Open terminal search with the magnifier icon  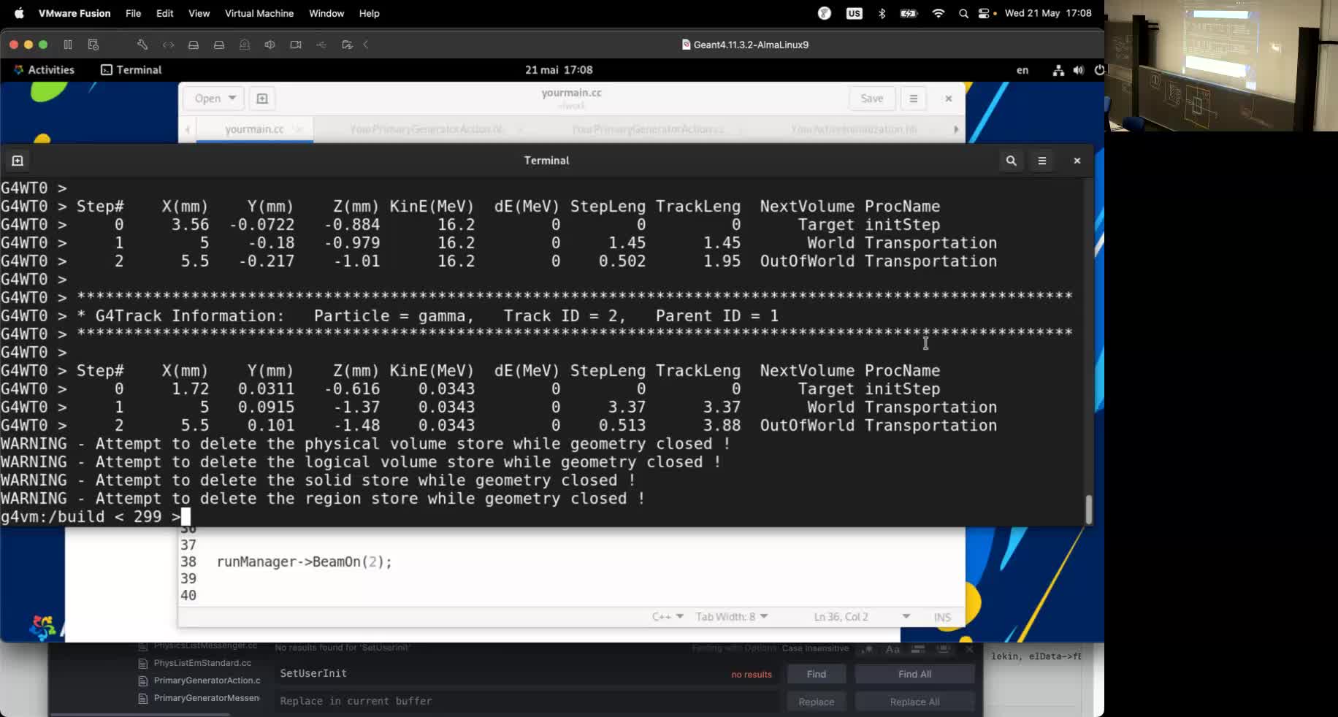(1011, 161)
